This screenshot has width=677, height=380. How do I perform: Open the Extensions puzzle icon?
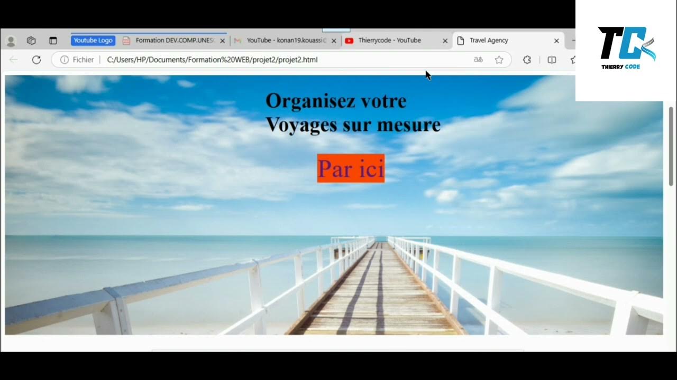coord(527,60)
